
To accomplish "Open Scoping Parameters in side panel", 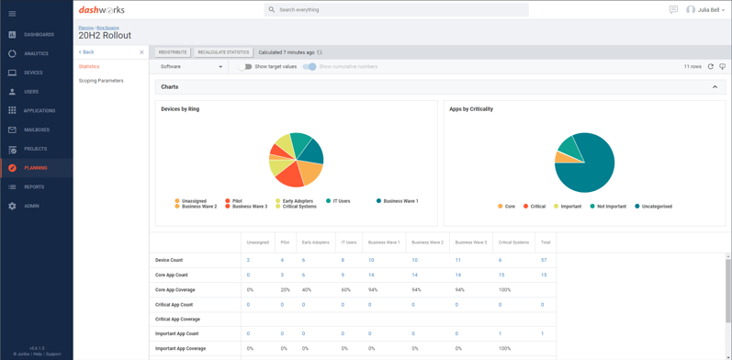I will [x=101, y=81].
